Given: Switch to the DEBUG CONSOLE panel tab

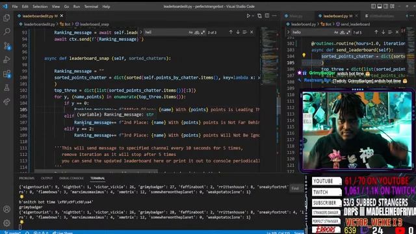Looking at the screenshot, I should 71,178.
